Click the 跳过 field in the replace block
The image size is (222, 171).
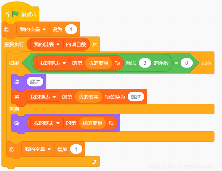pos(136,97)
